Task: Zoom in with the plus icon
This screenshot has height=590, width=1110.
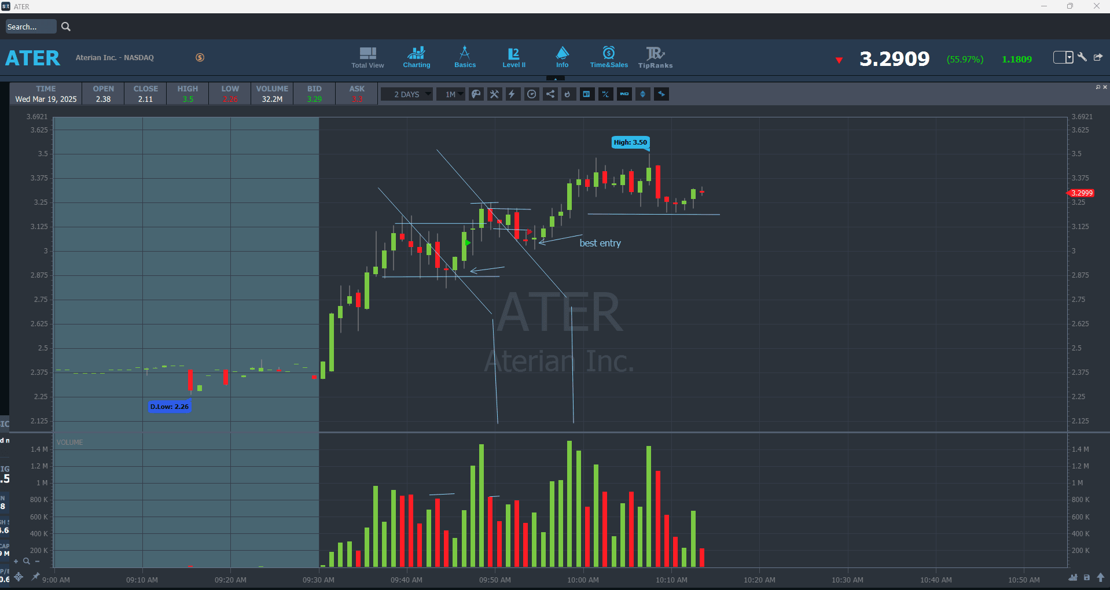Action: point(16,561)
